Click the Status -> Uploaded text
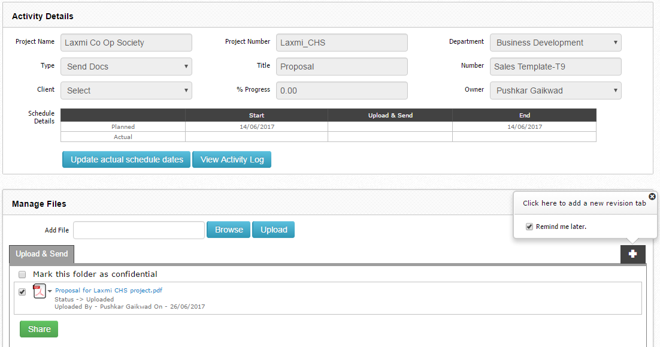The height and width of the screenshot is (347, 660). click(84, 300)
